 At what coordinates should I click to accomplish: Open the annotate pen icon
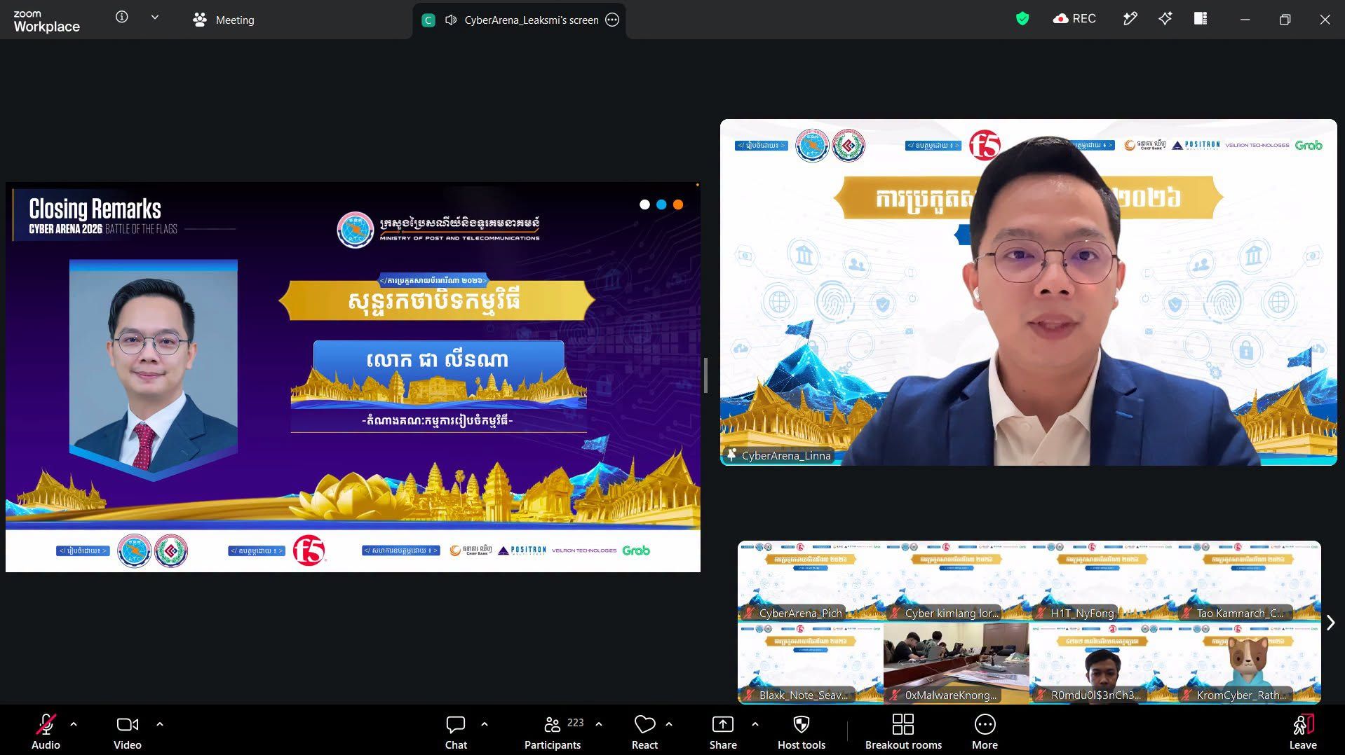(x=1130, y=19)
